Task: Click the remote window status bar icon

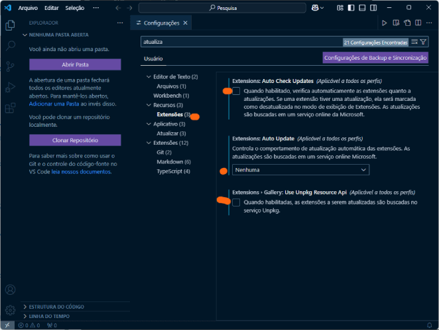Action: 7,325
